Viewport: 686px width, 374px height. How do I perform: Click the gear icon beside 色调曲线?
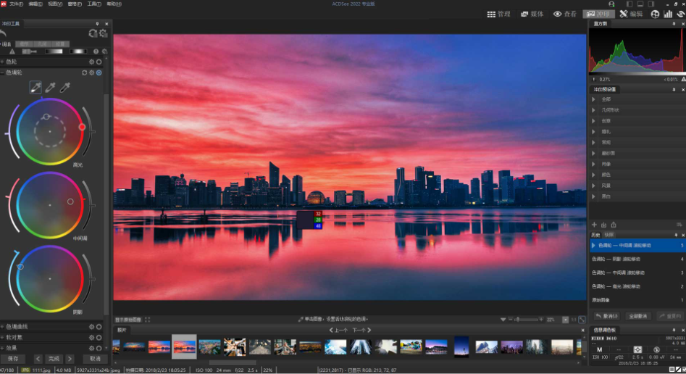click(91, 327)
